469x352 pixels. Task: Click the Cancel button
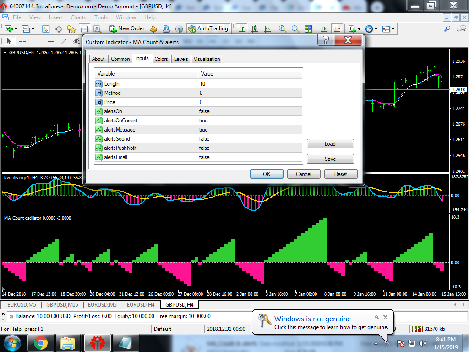(x=304, y=174)
